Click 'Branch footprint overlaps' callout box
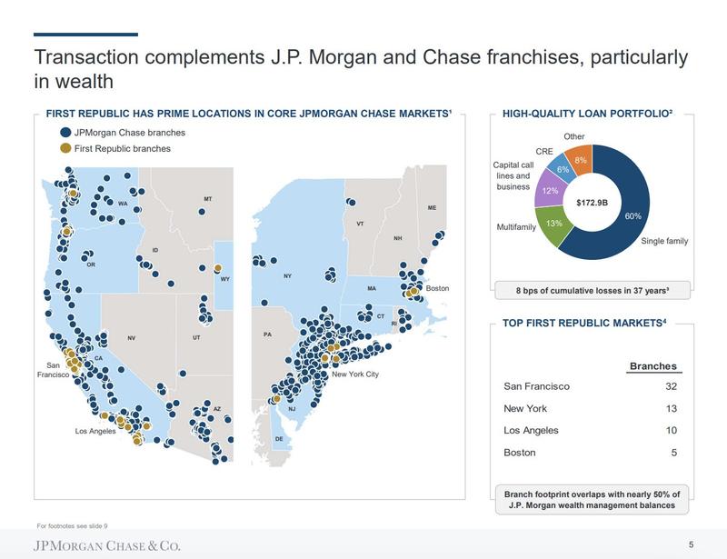The height and width of the screenshot is (559, 727). click(593, 500)
